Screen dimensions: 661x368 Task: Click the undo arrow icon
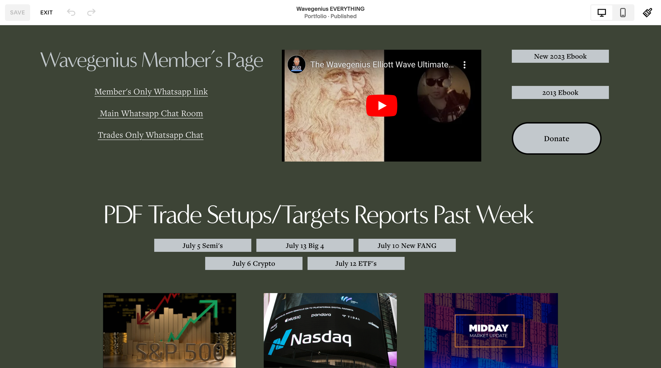[71, 12]
